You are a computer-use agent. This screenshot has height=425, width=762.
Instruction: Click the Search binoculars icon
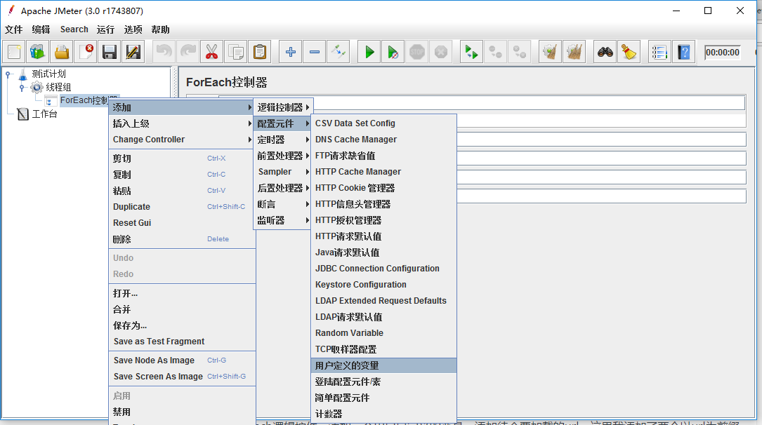click(605, 52)
